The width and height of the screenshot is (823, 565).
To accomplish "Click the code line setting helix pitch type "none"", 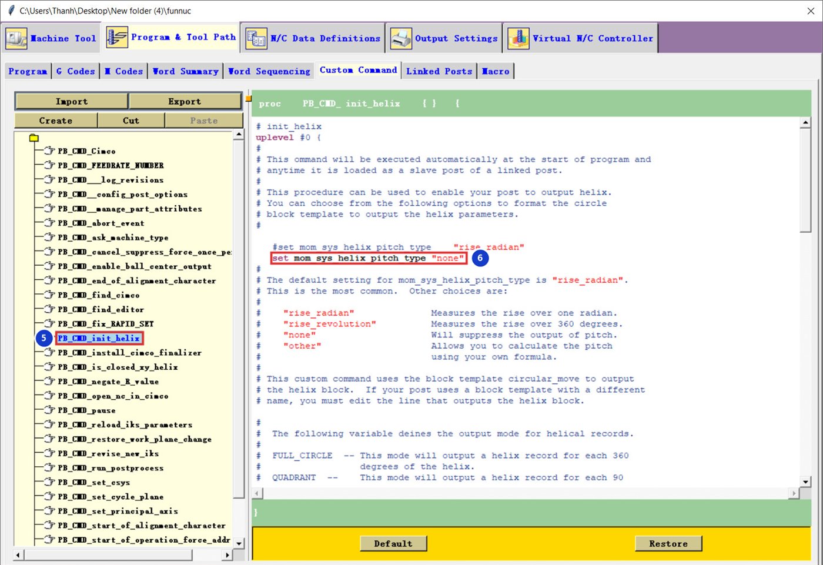I will (x=368, y=258).
